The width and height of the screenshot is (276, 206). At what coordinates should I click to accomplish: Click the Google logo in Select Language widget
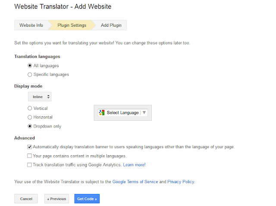(102, 113)
